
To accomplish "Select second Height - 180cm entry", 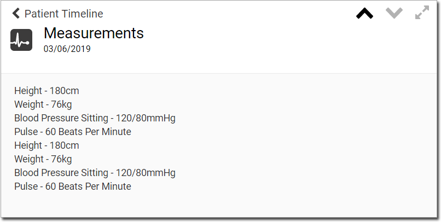I will [47, 145].
